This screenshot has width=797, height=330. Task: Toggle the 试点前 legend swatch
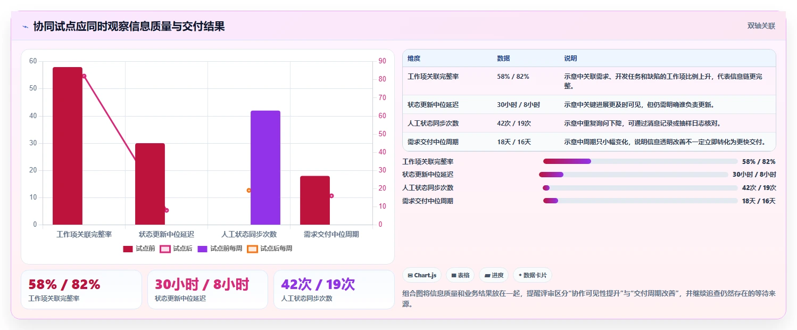tap(128, 249)
